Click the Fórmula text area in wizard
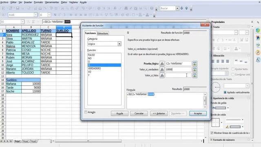The height and width of the screenshot is (147, 261). 165,100
